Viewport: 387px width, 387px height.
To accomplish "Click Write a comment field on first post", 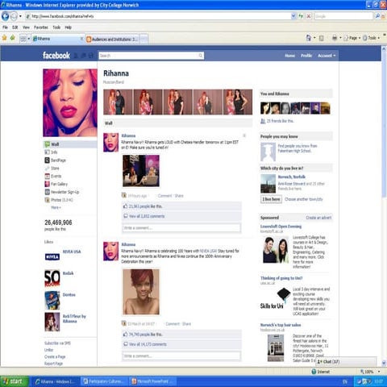I will tap(181, 228).
